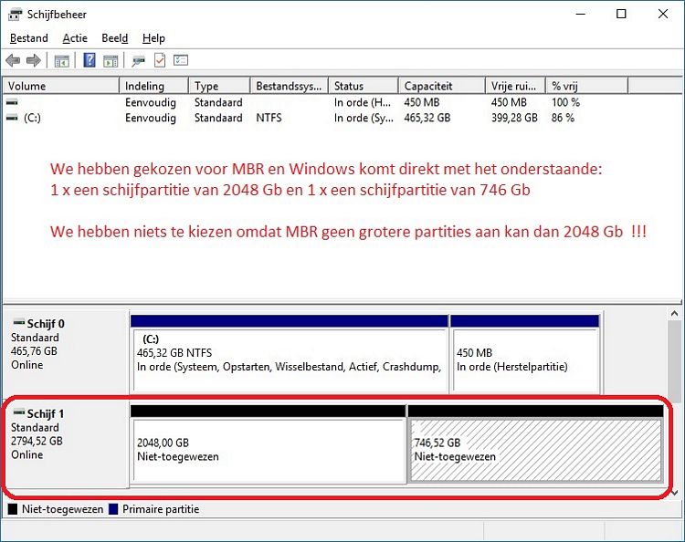Select the 746,52 GB Niet-toegewezen block

535,443
